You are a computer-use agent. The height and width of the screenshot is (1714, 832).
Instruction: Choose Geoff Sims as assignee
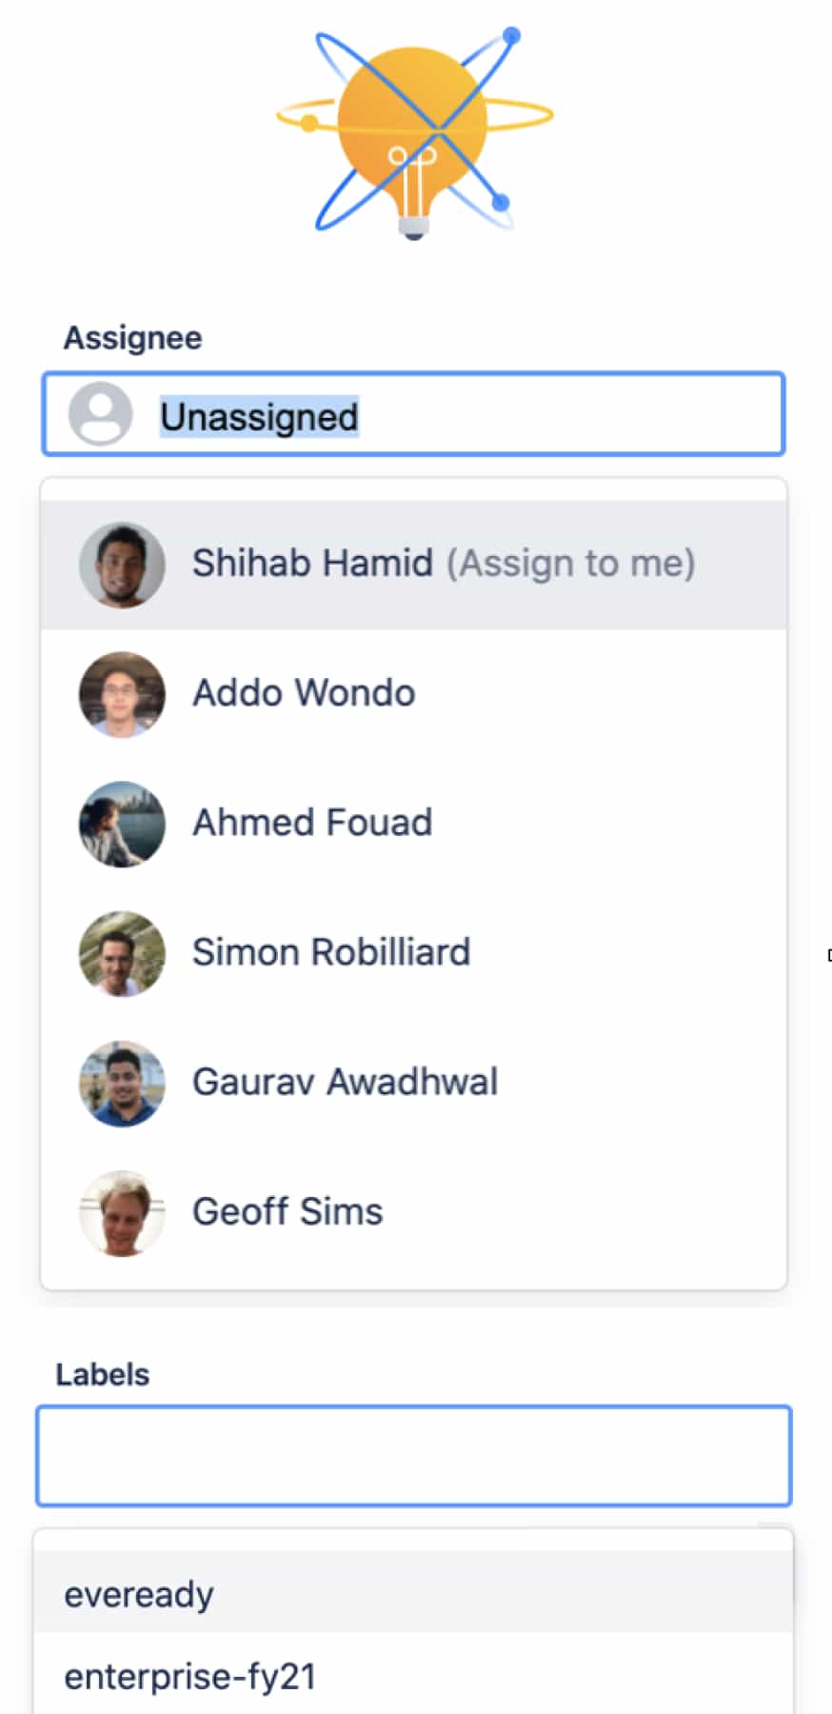pos(287,1211)
